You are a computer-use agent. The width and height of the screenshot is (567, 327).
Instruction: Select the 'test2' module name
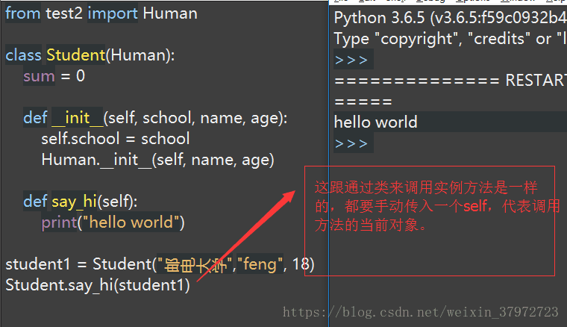tap(64, 13)
